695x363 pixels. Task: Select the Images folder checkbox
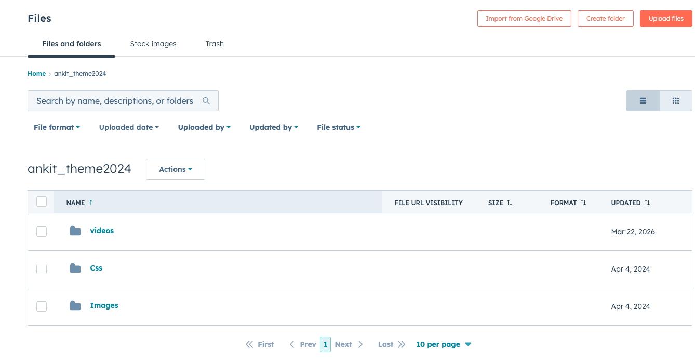42,306
